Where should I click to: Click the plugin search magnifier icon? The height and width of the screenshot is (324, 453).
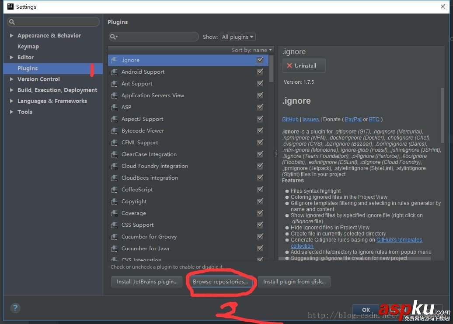pyautogui.click(x=113, y=37)
